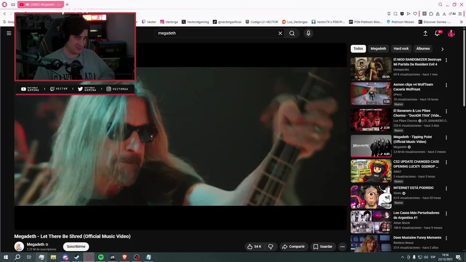Open options for INTERNET ESTÁ PODRIDO video
Screen dimensions: 466x262
[446, 188]
